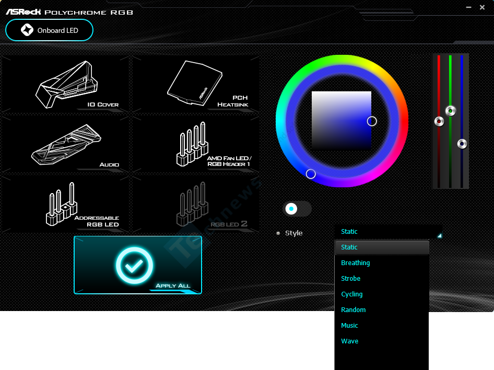Click the green channel slider handle
Screen dimensions: 494x370
pyautogui.click(x=451, y=111)
